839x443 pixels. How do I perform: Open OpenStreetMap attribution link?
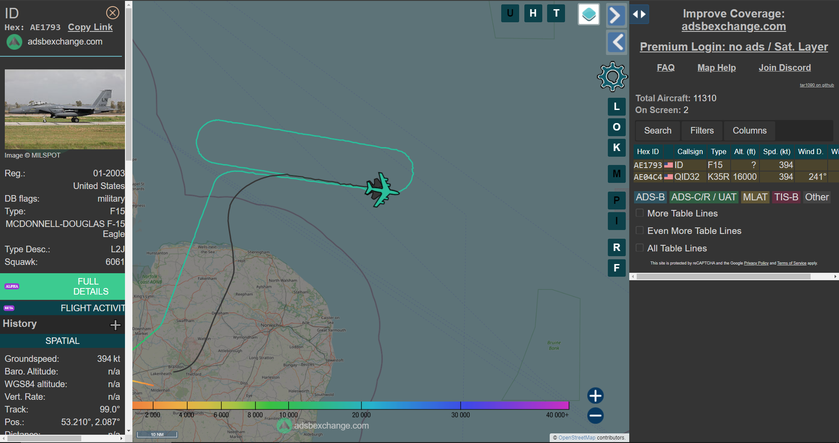coord(577,438)
